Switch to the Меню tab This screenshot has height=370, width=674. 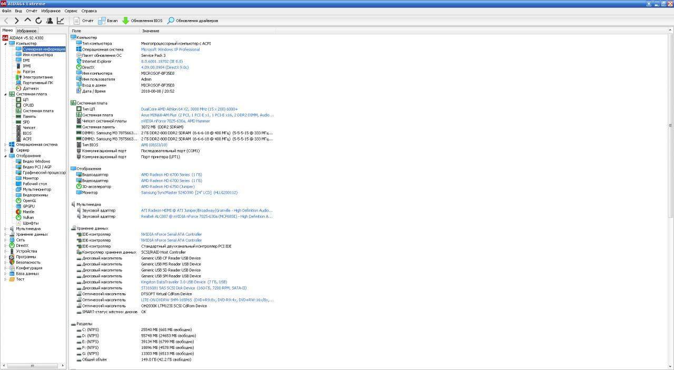[x=7, y=31]
